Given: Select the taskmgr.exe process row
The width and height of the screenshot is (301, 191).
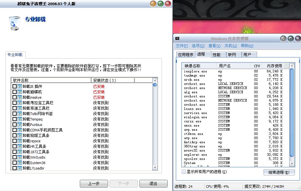Looking at the screenshot, I should [235, 75].
